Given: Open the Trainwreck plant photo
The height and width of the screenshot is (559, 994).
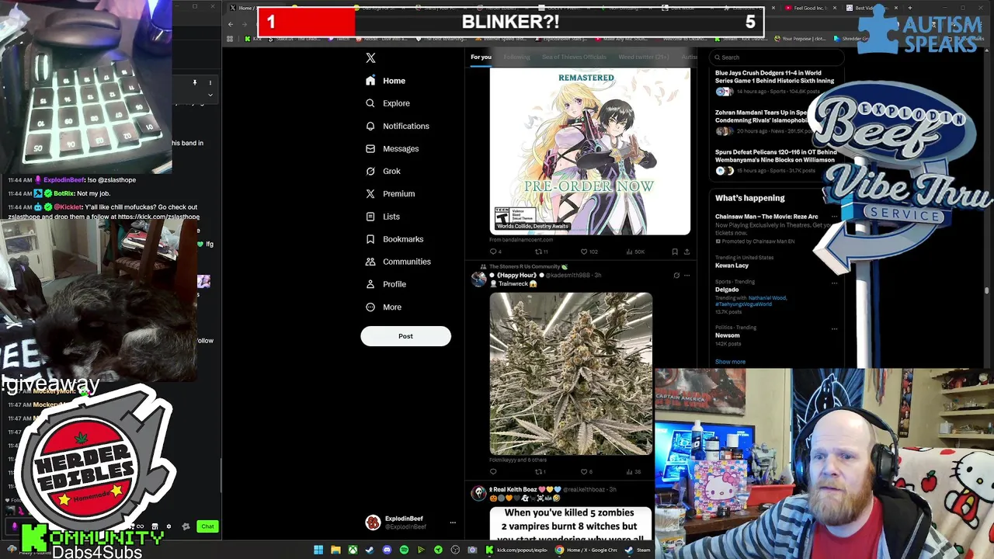Looking at the screenshot, I should click(x=571, y=373).
